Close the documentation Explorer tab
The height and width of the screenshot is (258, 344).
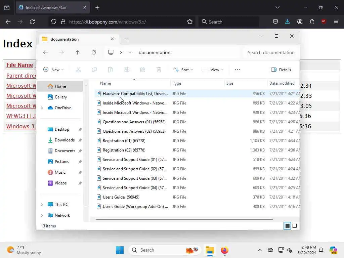[112, 39]
